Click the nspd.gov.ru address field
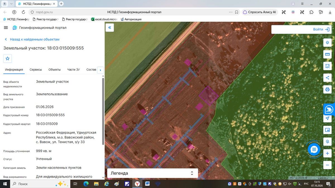The image size is (335, 188). pos(44,12)
